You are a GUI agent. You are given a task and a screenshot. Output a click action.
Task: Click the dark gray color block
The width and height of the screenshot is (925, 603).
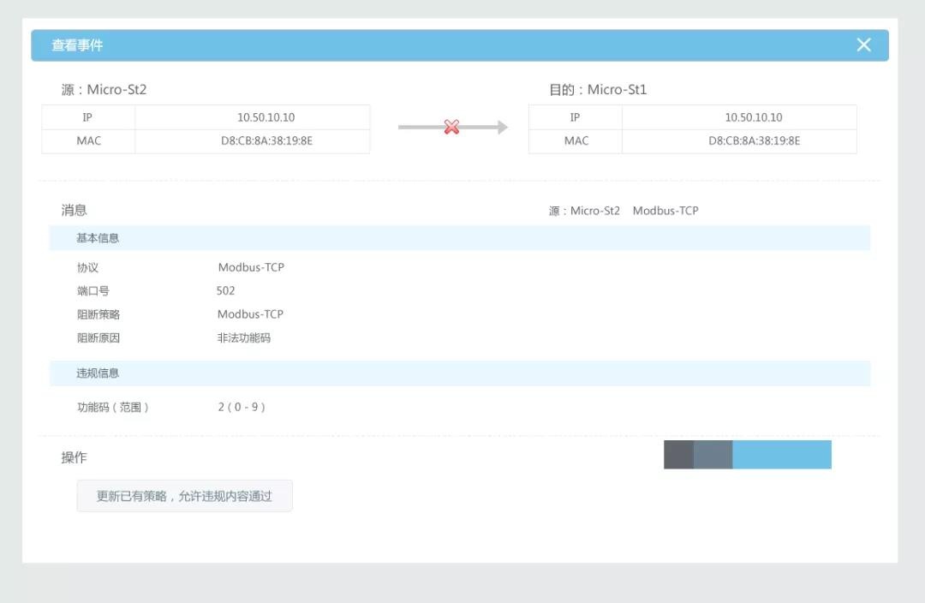678,455
